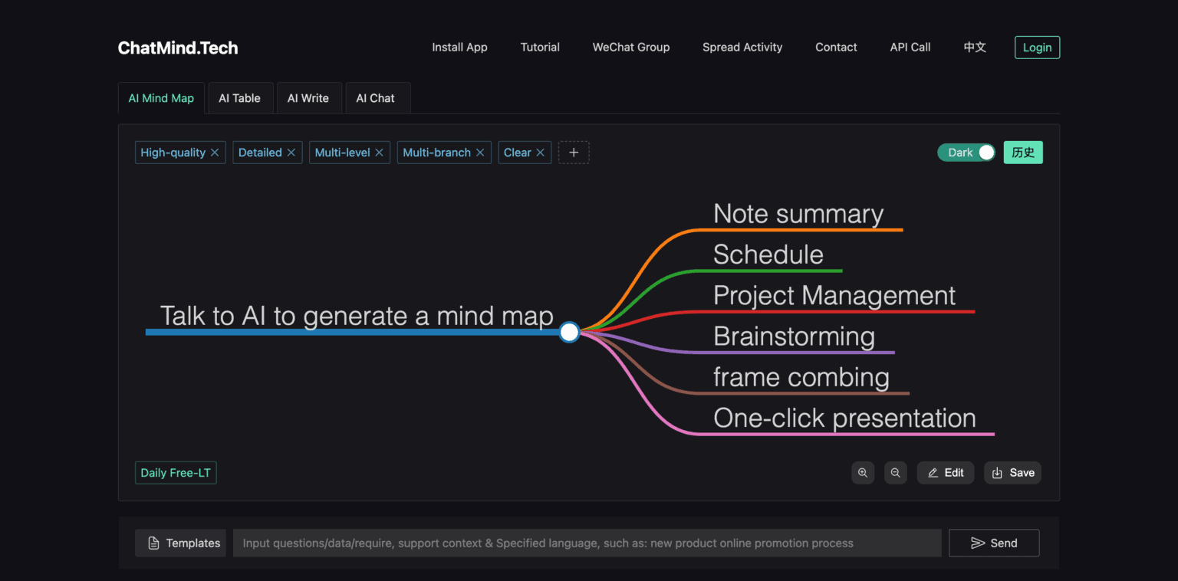The height and width of the screenshot is (581, 1178).
Task: Click the High-quality tag label
Action: (x=173, y=153)
